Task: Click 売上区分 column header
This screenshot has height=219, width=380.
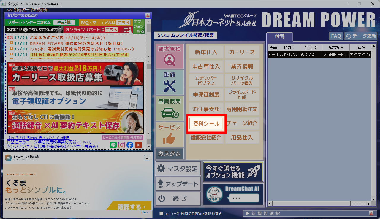Action: (x=311, y=47)
